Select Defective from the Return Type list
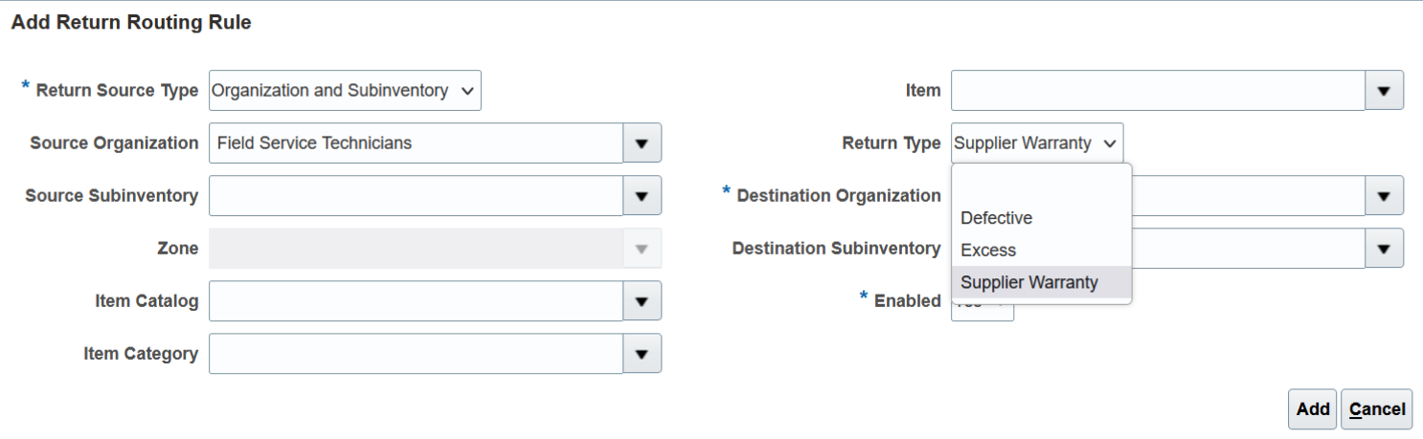1423x439 pixels. pos(996,218)
